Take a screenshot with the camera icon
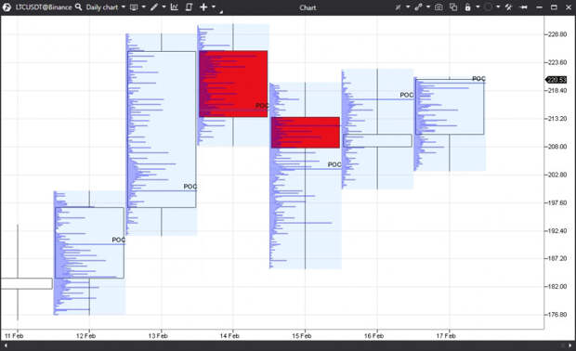This screenshot has height=351, width=576. [x=439, y=7]
